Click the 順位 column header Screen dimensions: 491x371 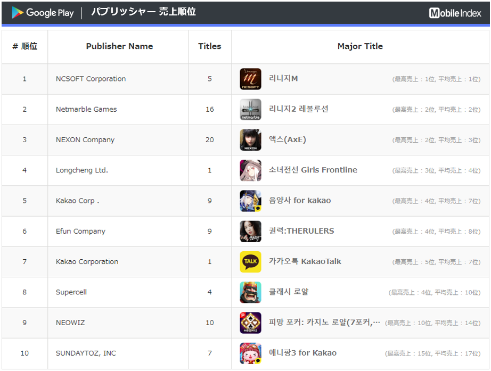tap(24, 46)
